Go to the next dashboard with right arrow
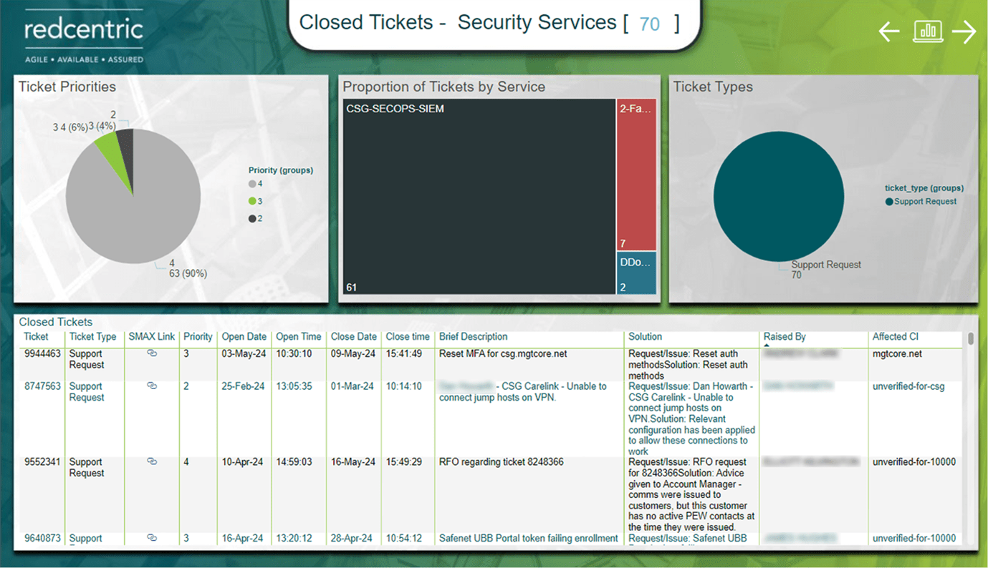The width and height of the screenshot is (988, 568). [x=964, y=31]
